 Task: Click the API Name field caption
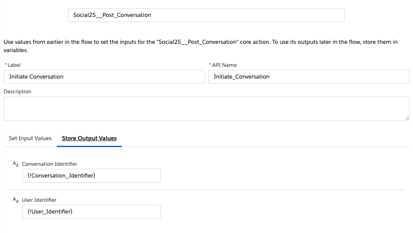(x=224, y=65)
